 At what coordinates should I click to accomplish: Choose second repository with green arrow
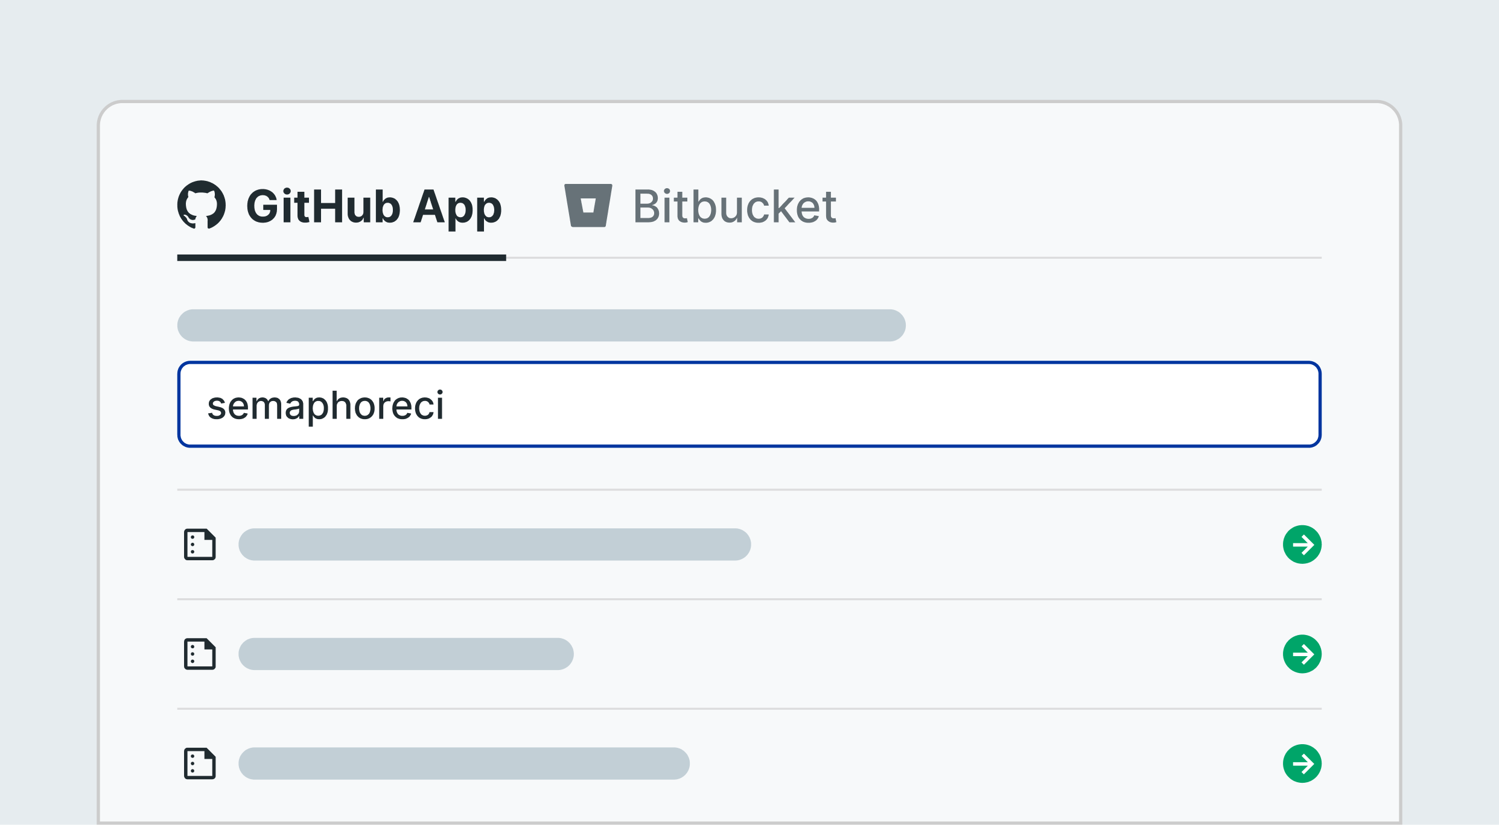click(1302, 654)
